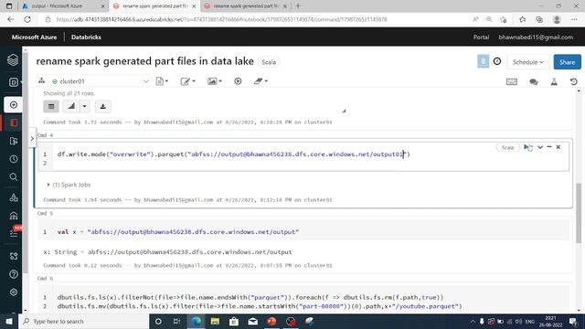This screenshot has width=585, height=329.
Task: Minimize Cmd 4 cell with the dash icon
Action: coord(549,147)
